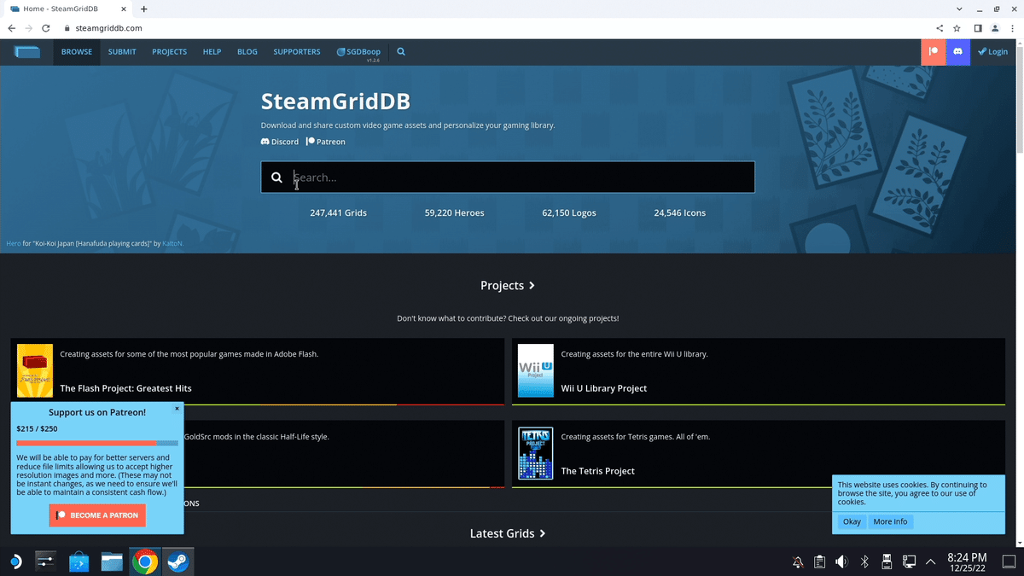Open the Discord link under the site title

click(x=280, y=142)
